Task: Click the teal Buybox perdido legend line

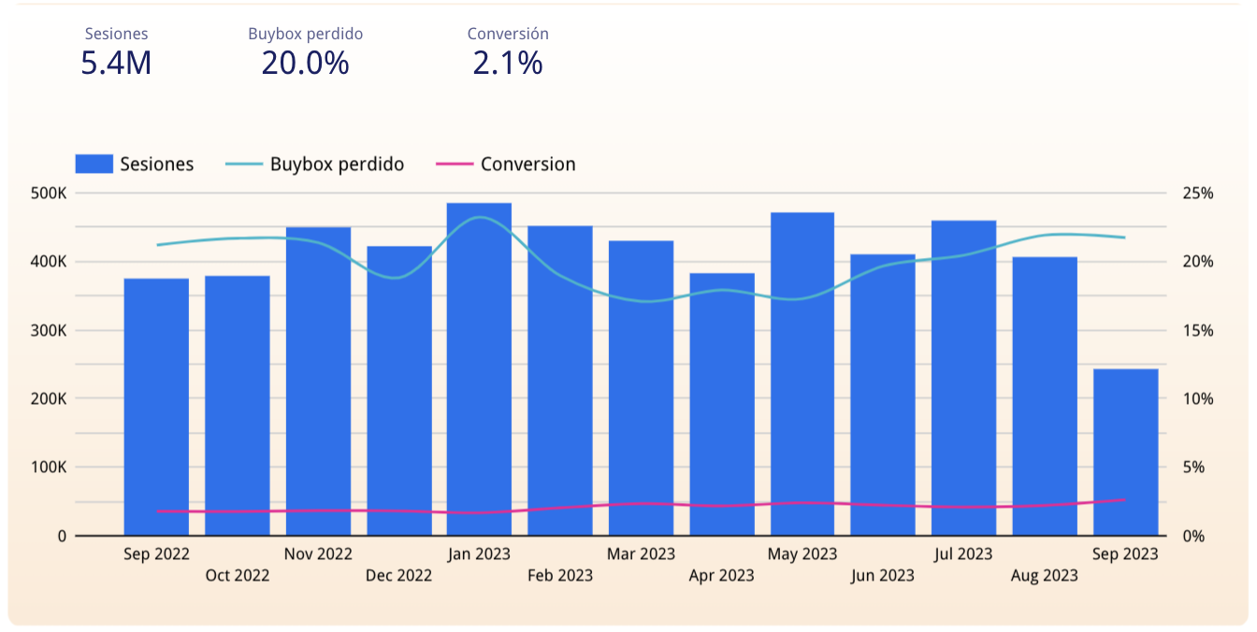Action: click(x=244, y=165)
